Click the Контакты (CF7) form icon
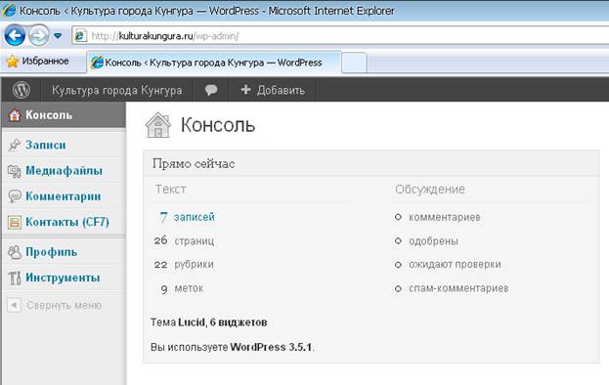 15,222
